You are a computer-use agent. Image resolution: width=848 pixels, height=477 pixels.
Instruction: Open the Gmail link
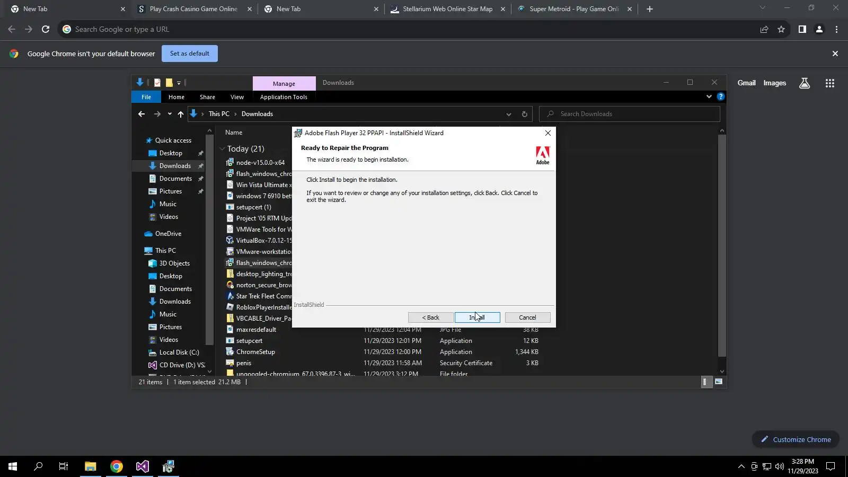[746, 83]
